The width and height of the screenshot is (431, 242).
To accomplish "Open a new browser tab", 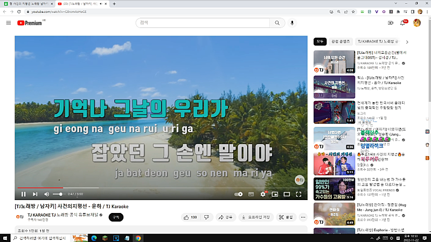I will (x=114, y=4).
